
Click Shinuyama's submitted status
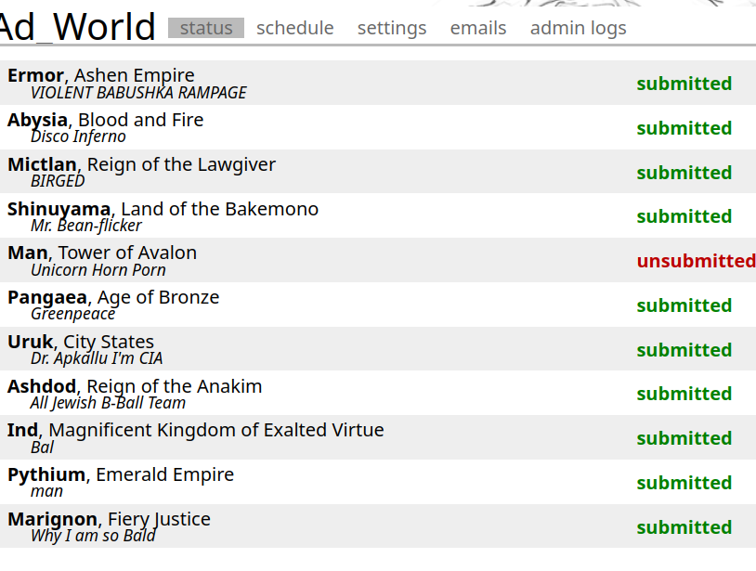[x=684, y=216]
